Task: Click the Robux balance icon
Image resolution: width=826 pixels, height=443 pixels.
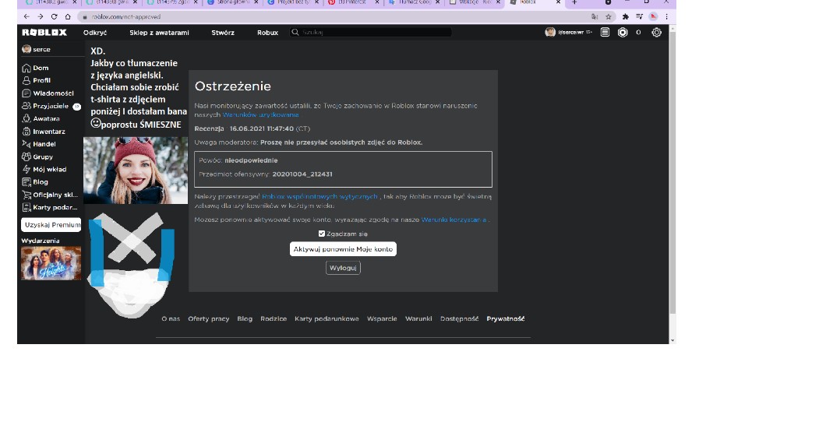Action: 623,33
